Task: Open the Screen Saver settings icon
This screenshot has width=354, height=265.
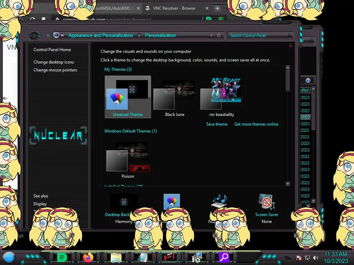Action: coord(267,202)
